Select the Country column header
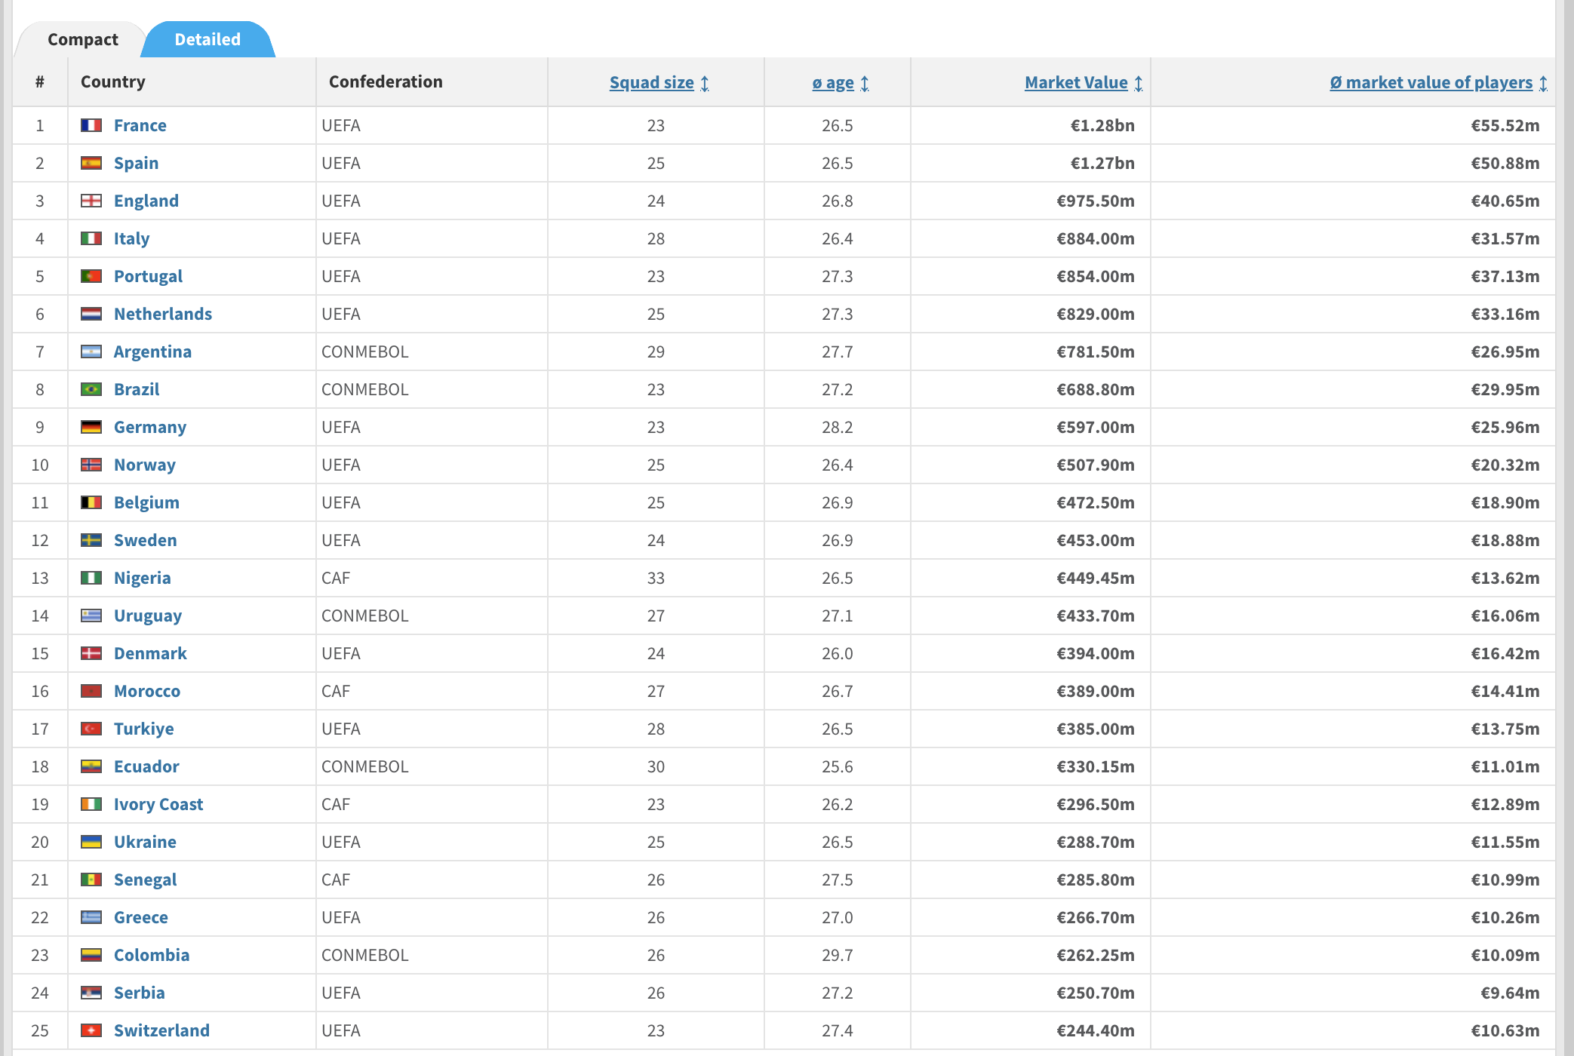The width and height of the screenshot is (1574, 1056). coord(113,81)
